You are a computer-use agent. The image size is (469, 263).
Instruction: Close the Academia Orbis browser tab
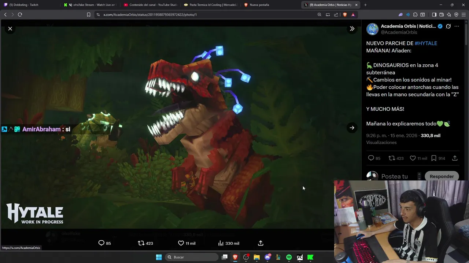pyautogui.click(x=356, y=5)
